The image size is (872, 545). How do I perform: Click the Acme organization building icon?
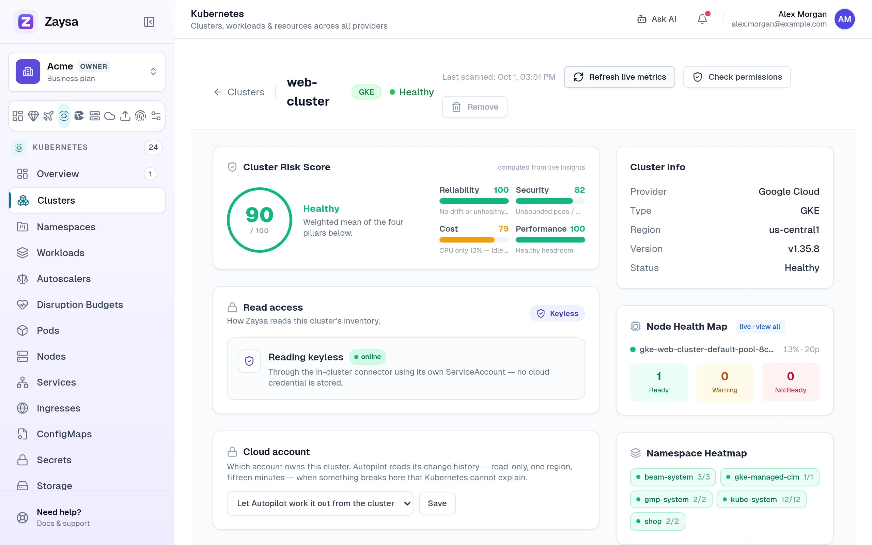[x=28, y=72]
